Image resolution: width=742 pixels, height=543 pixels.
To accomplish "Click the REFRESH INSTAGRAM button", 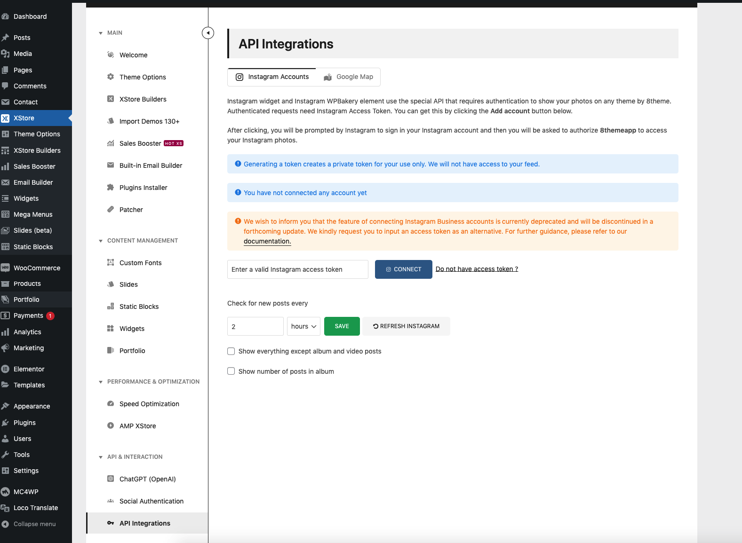I will 406,326.
